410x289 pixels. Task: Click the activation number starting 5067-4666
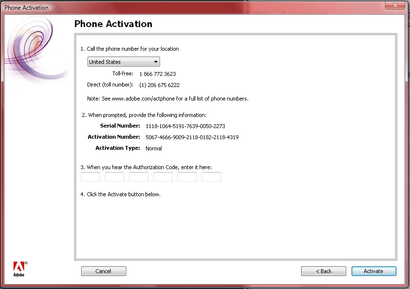[x=192, y=137]
